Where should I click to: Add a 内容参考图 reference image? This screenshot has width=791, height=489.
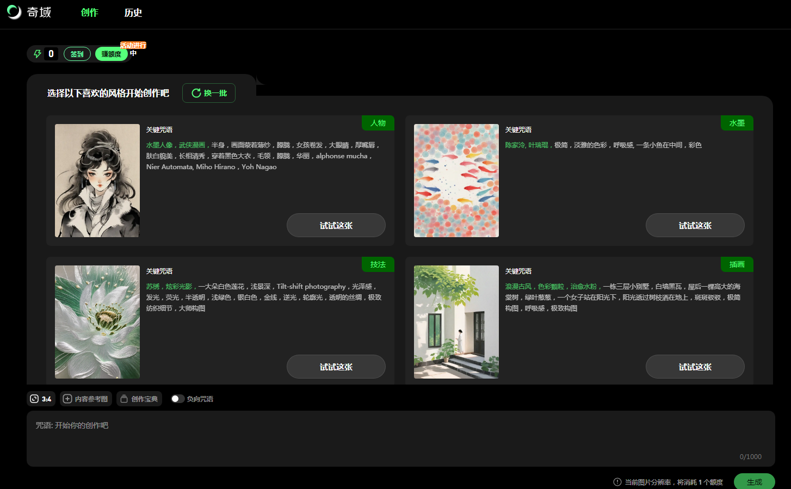(86, 399)
